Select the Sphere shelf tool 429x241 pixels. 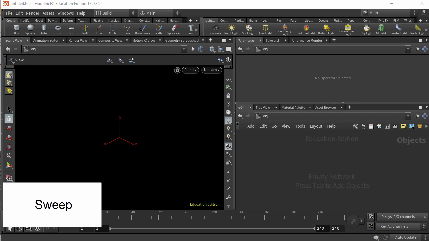tap(30, 29)
